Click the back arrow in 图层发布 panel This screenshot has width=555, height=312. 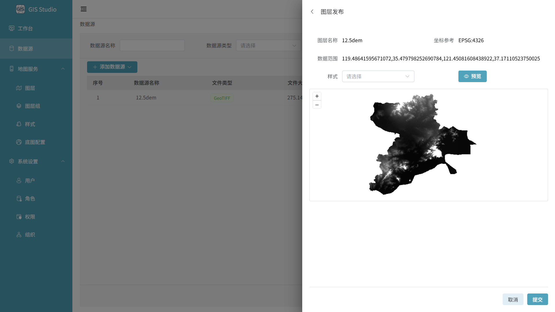[x=312, y=12]
